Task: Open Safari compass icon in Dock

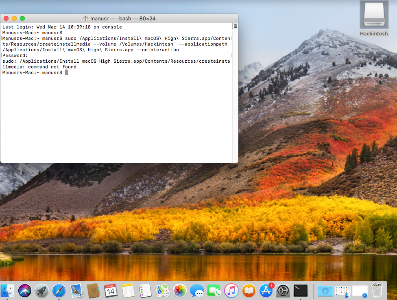Action: (59, 290)
